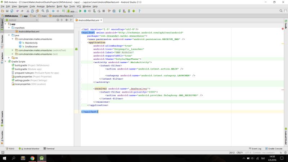Expand the smsarduino (androidTest) package
The image size is (288, 162).
pos(13,50)
